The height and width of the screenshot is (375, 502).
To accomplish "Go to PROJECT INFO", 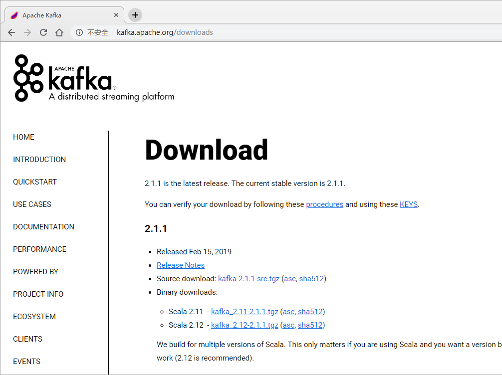I will [x=38, y=294].
